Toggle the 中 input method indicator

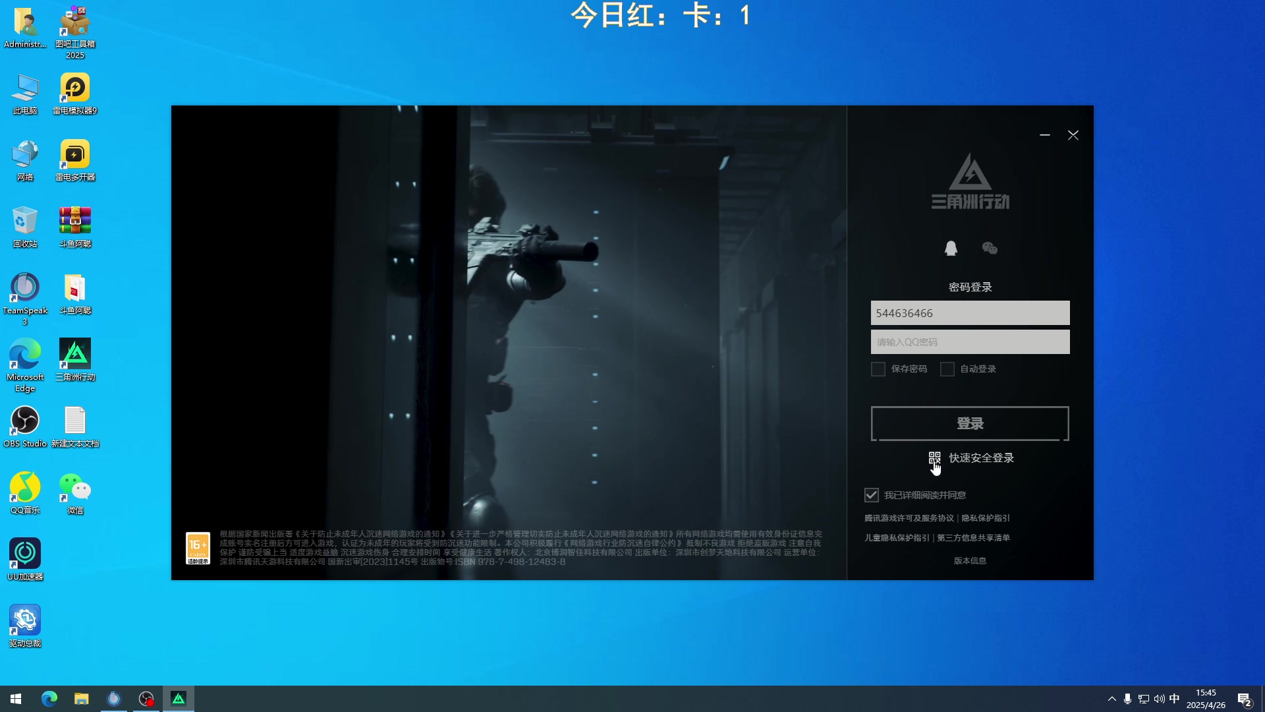point(1174,699)
